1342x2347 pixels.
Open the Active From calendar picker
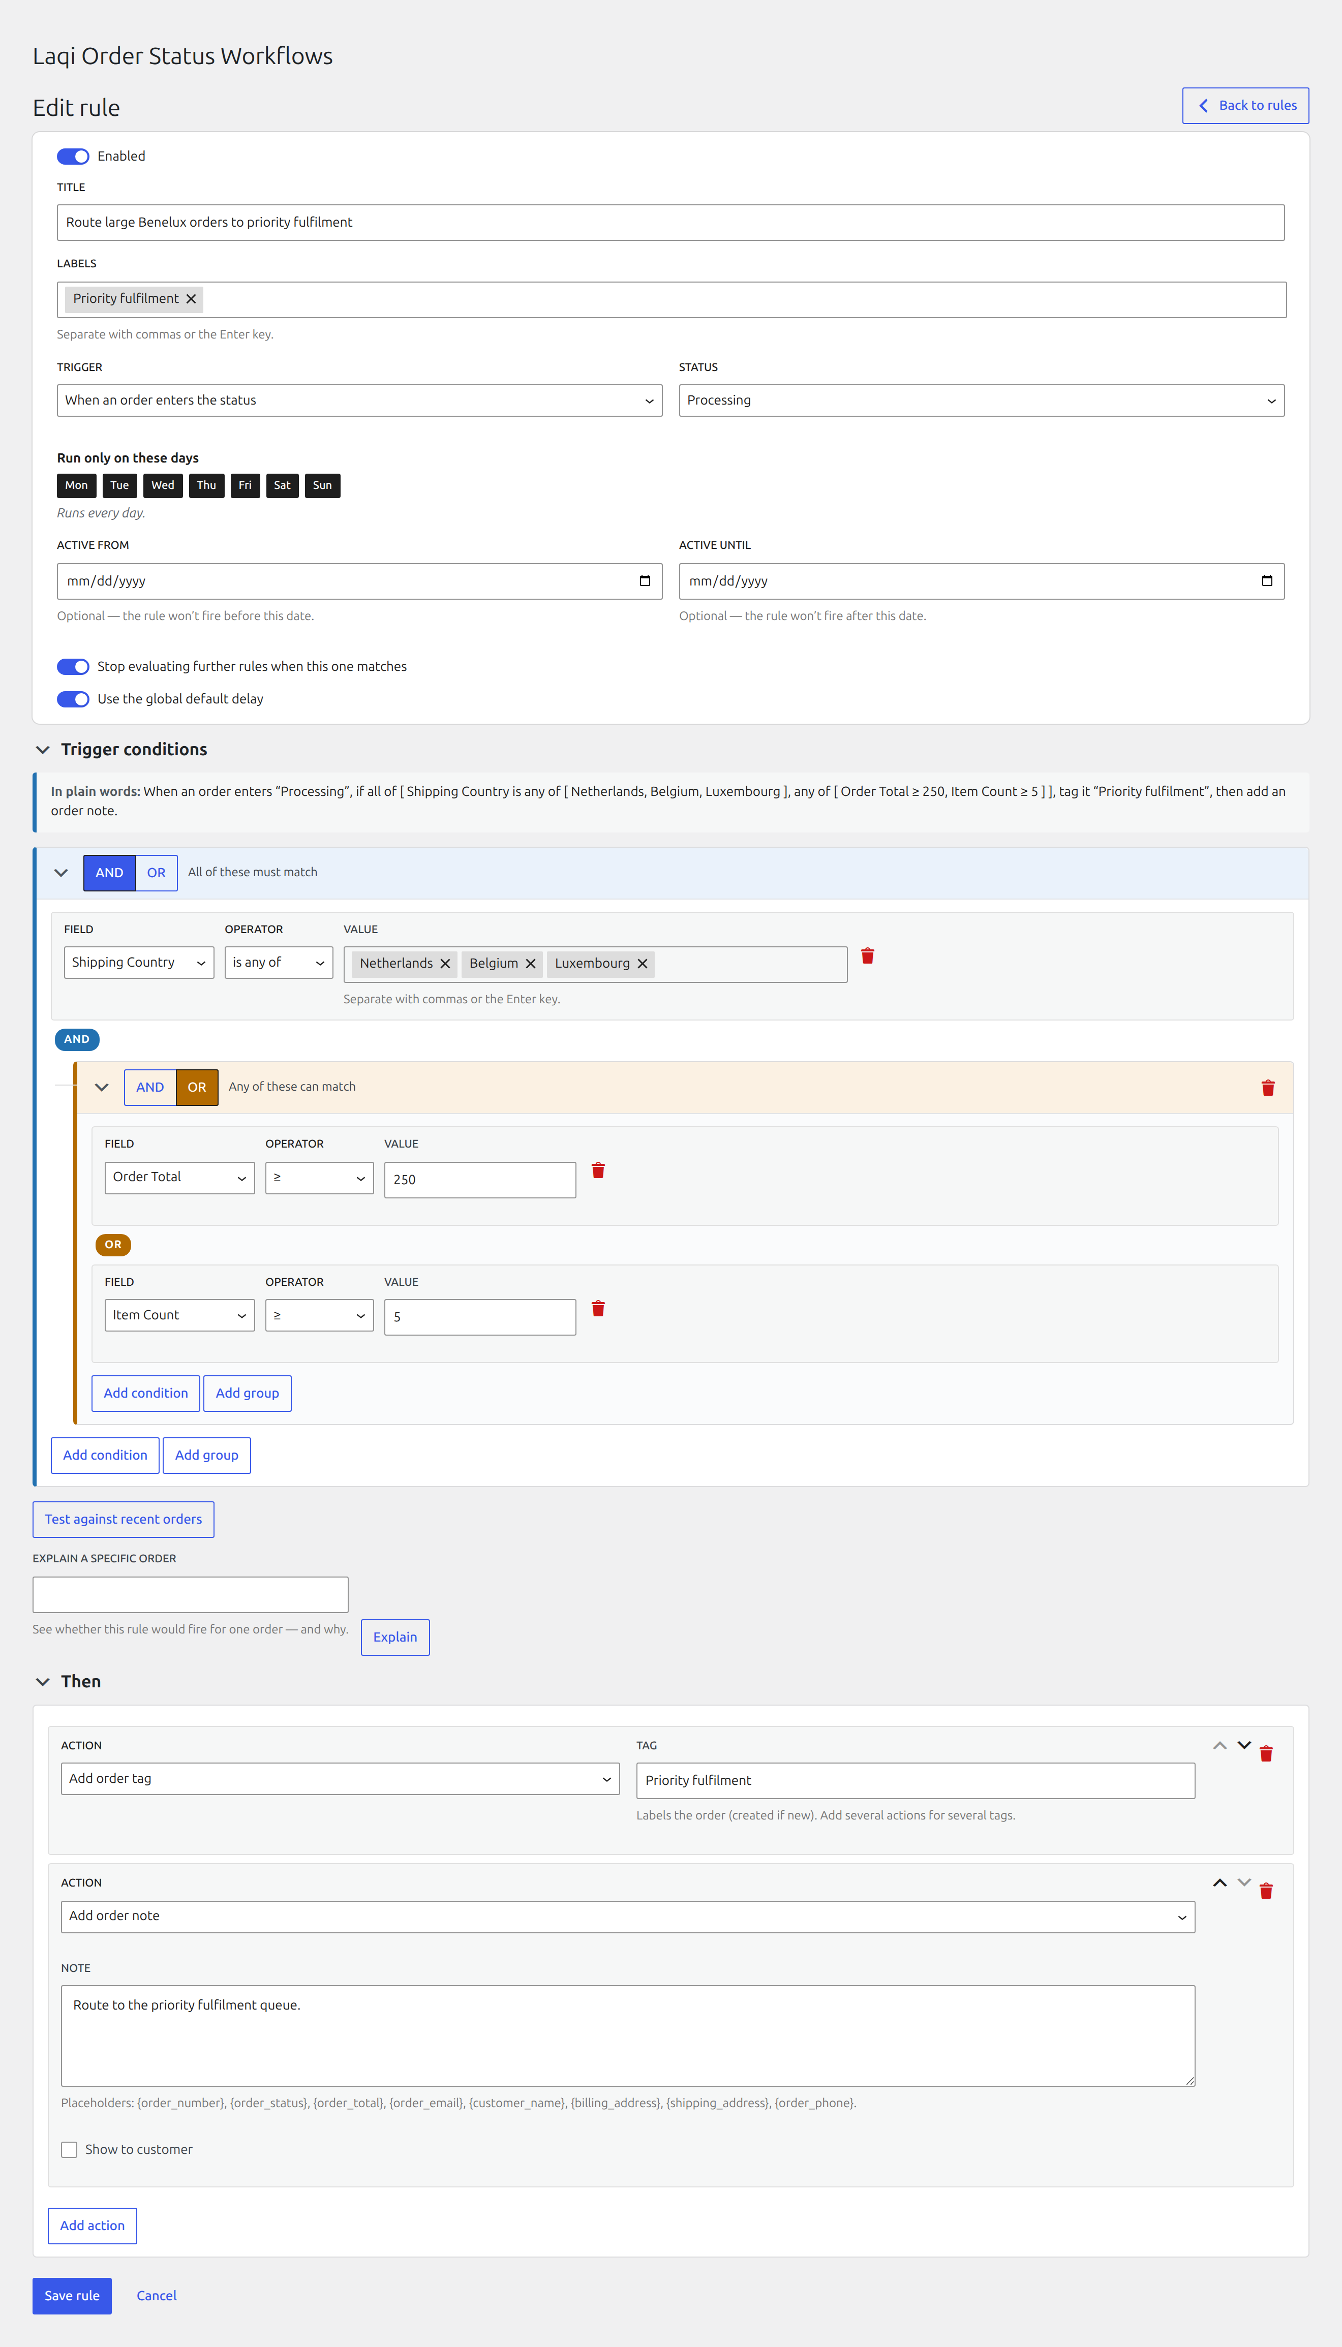tap(644, 580)
